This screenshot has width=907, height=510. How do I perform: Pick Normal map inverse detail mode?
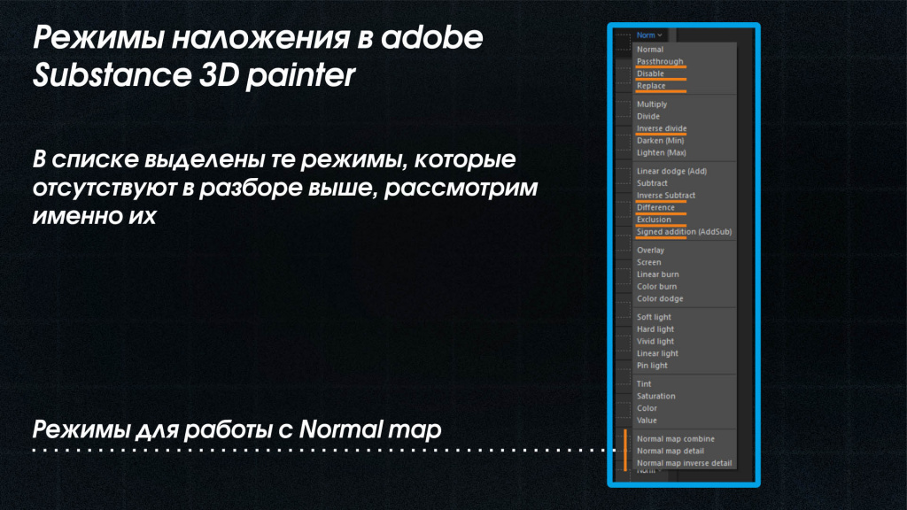685,463
